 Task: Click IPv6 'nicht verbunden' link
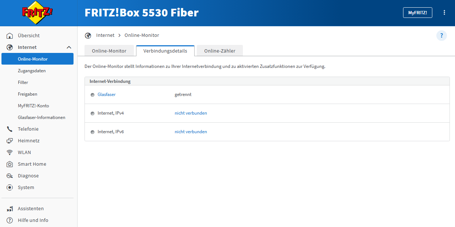(x=191, y=132)
